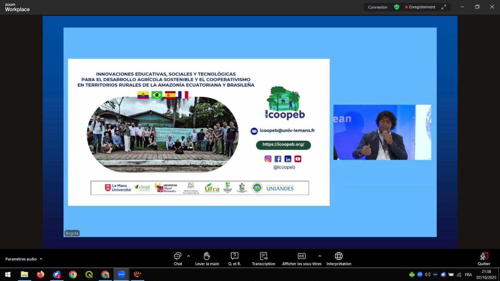500x281 pixels.
Task: Select the speaker video thumbnail
Action: click(x=382, y=132)
